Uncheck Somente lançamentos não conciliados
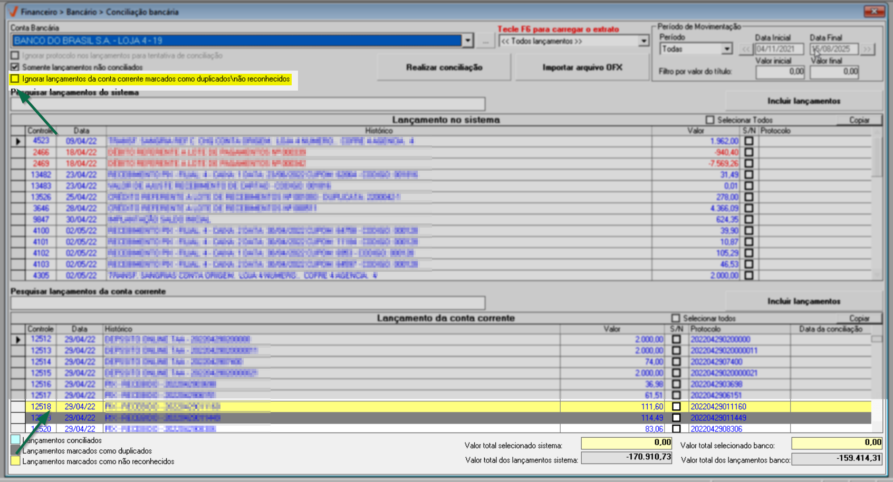893x482 pixels. click(x=15, y=67)
